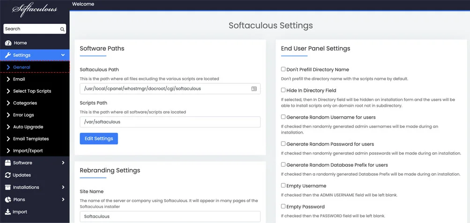The image size is (470, 223).
Task: Expand Installations submenu arrow
Action: tap(63, 187)
